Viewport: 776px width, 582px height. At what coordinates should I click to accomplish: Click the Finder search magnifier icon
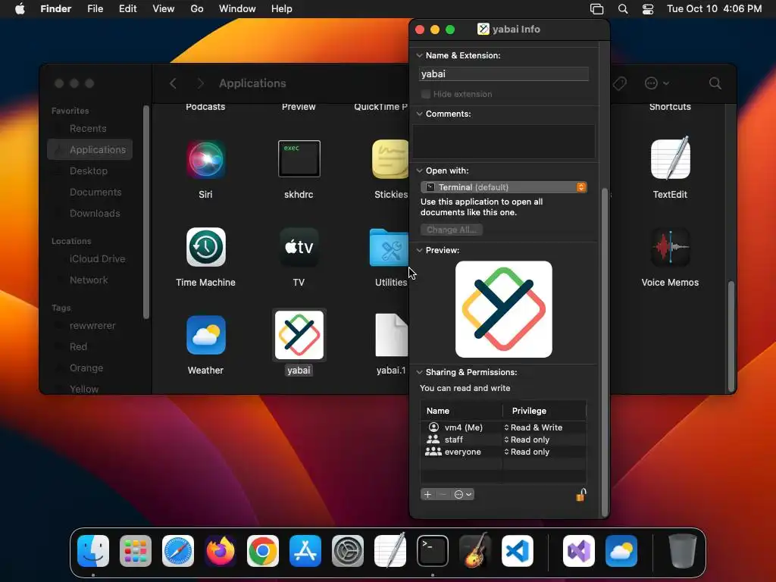(715, 83)
